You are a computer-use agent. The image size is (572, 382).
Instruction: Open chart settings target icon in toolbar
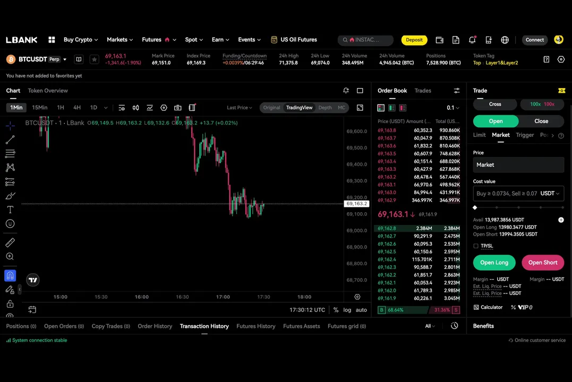pyautogui.click(x=164, y=108)
